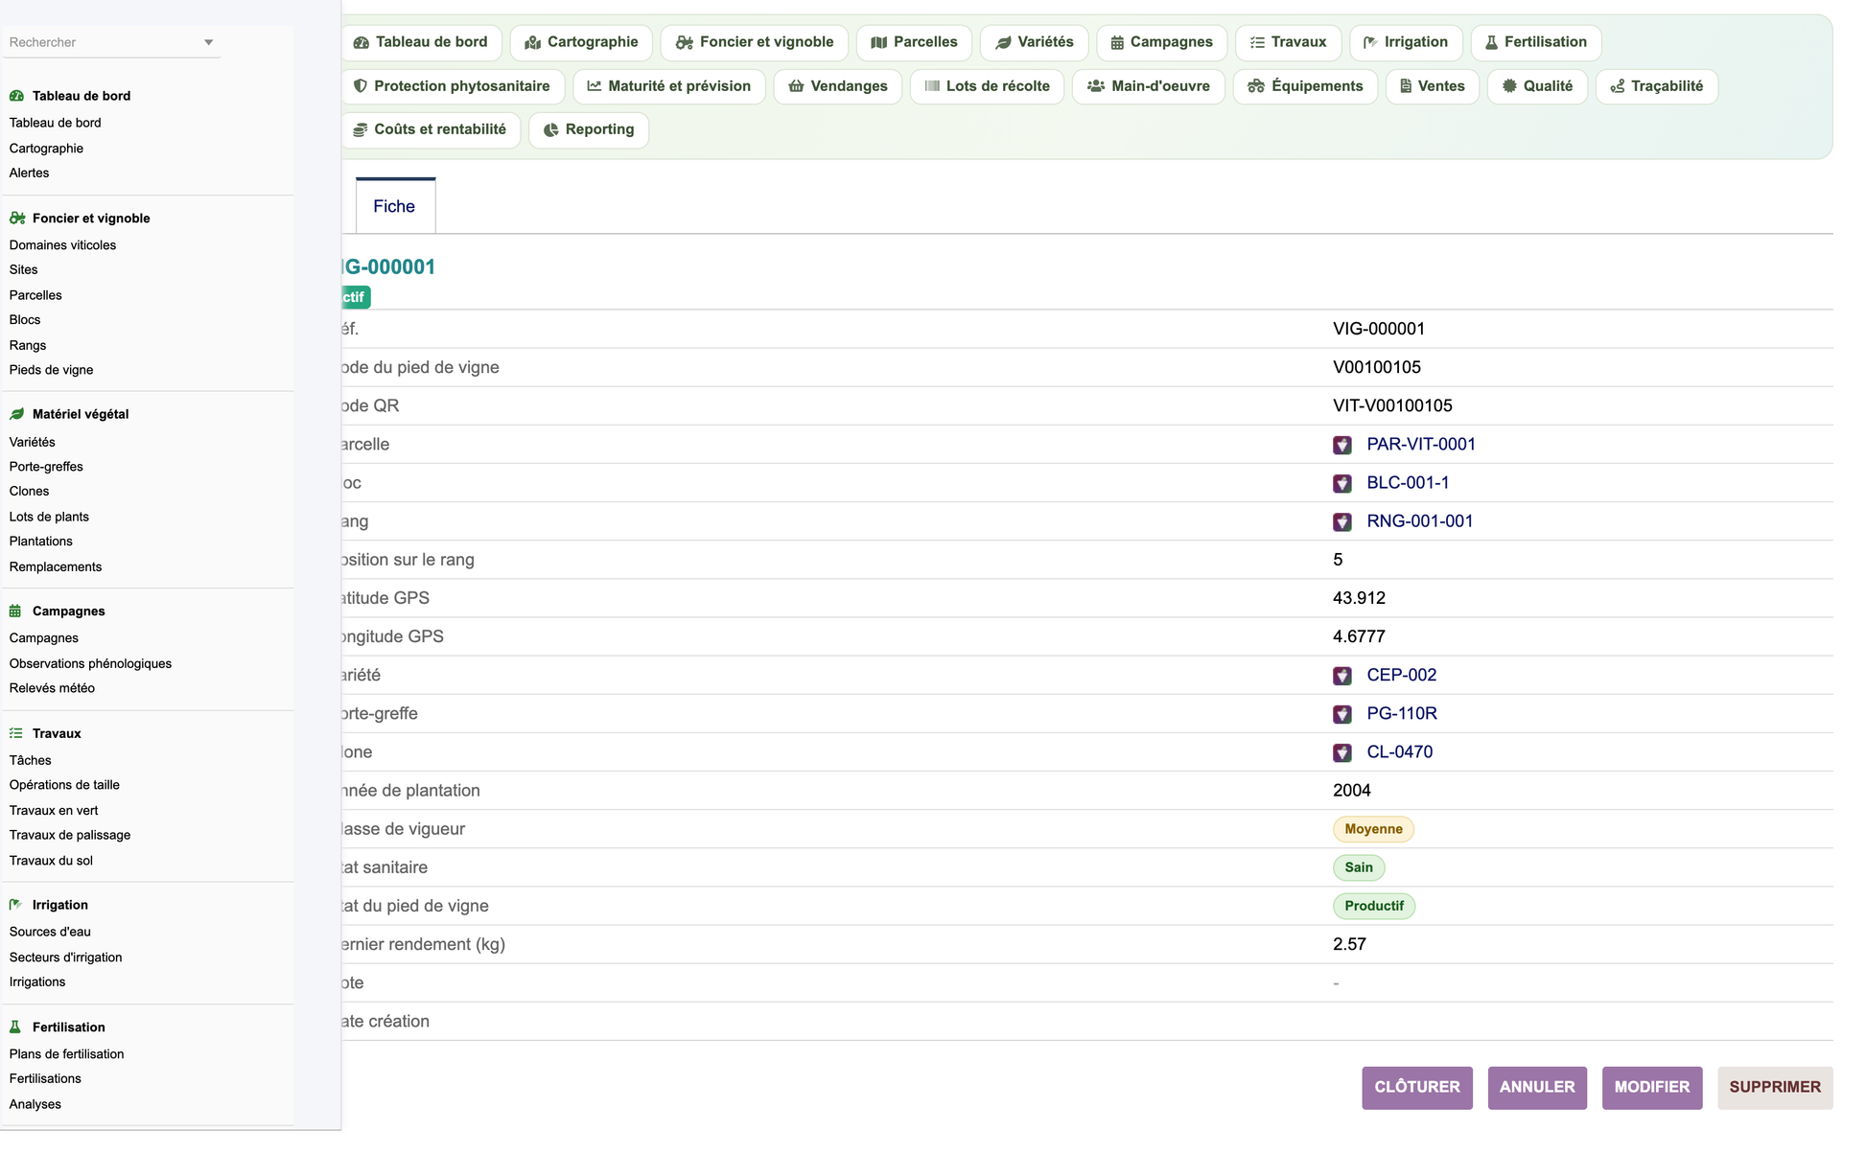Click the people icon of Main-d'oeuvre tab
This screenshot has width=1866, height=1154.
tap(1096, 86)
